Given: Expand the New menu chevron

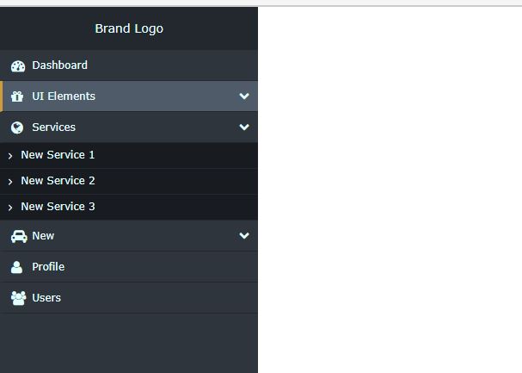Looking at the screenshot, I should [x=244, y=236].
